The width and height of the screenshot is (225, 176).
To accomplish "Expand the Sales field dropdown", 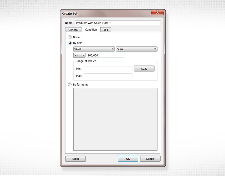I will (94, 49).
